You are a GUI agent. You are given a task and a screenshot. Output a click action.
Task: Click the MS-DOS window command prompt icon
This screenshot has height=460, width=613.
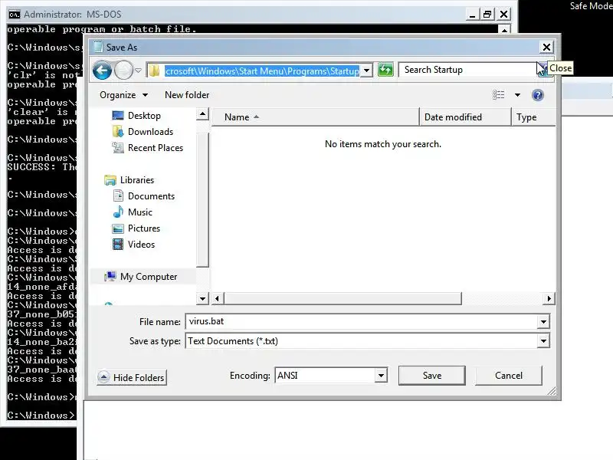(x=14, y=15)
